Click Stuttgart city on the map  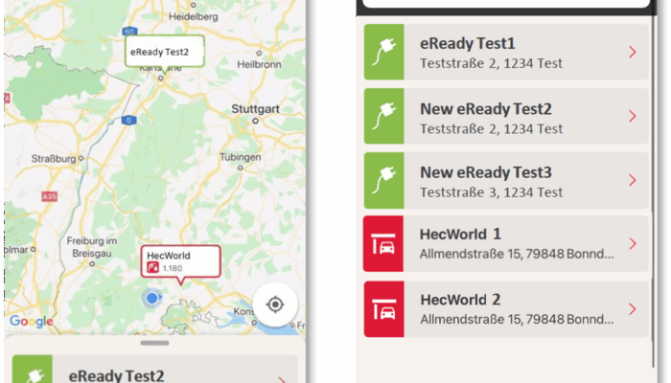255,109
